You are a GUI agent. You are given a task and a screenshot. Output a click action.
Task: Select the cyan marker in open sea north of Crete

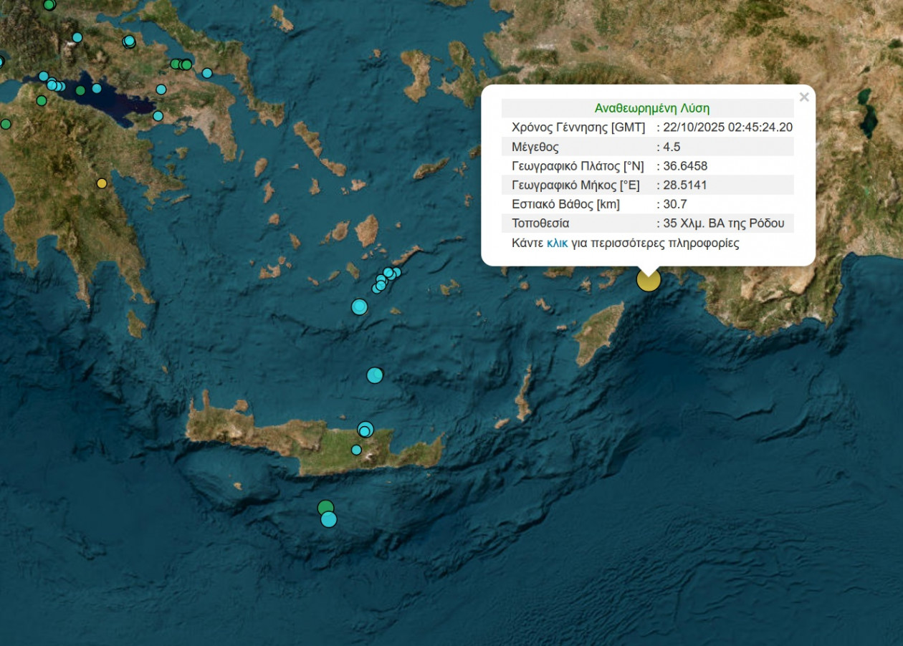pyautogui.click(x=375, y=375)
